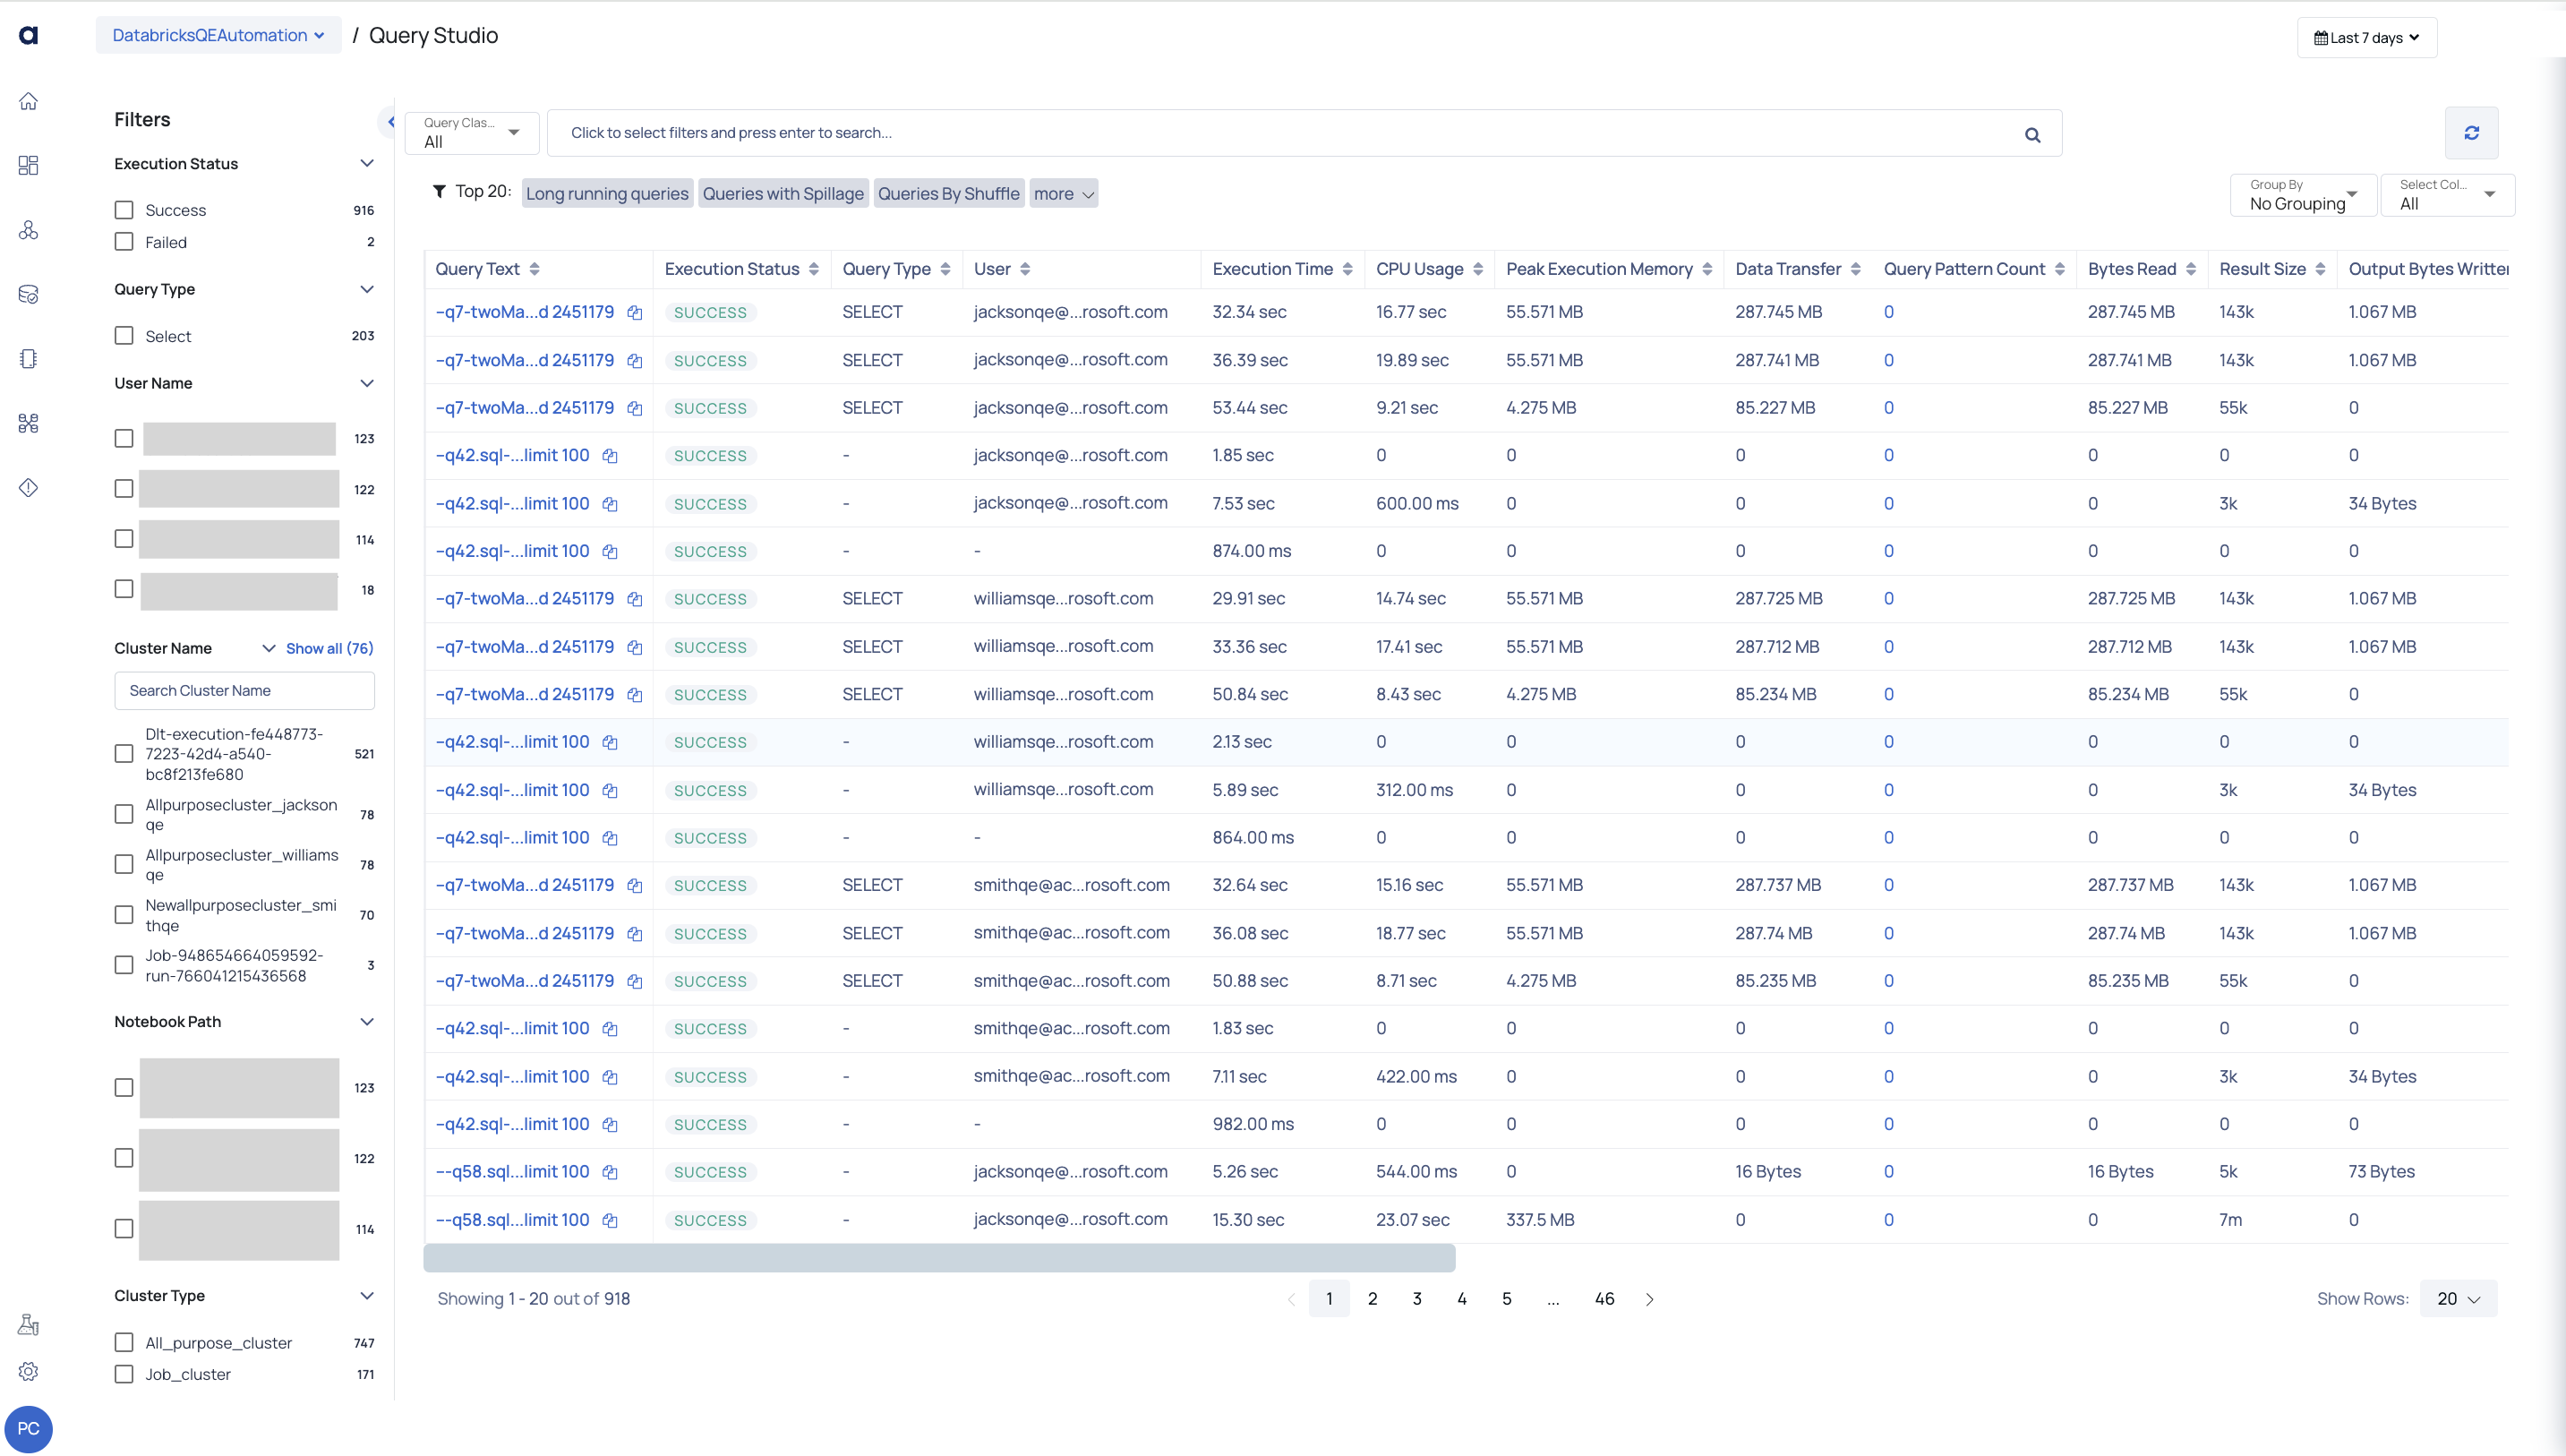Check the Dlt-execution cluster filter
This screenshot has width=2566, height=1456.
[x=124, y=754]
